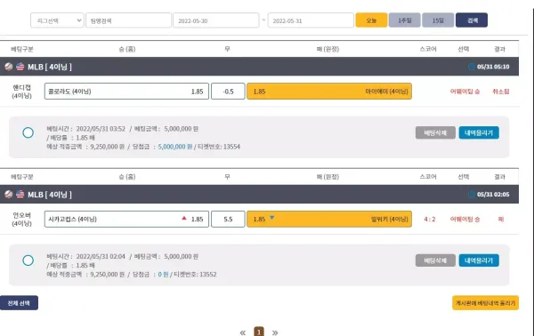Filter by 1주일 (one week) button

[405, 20]
